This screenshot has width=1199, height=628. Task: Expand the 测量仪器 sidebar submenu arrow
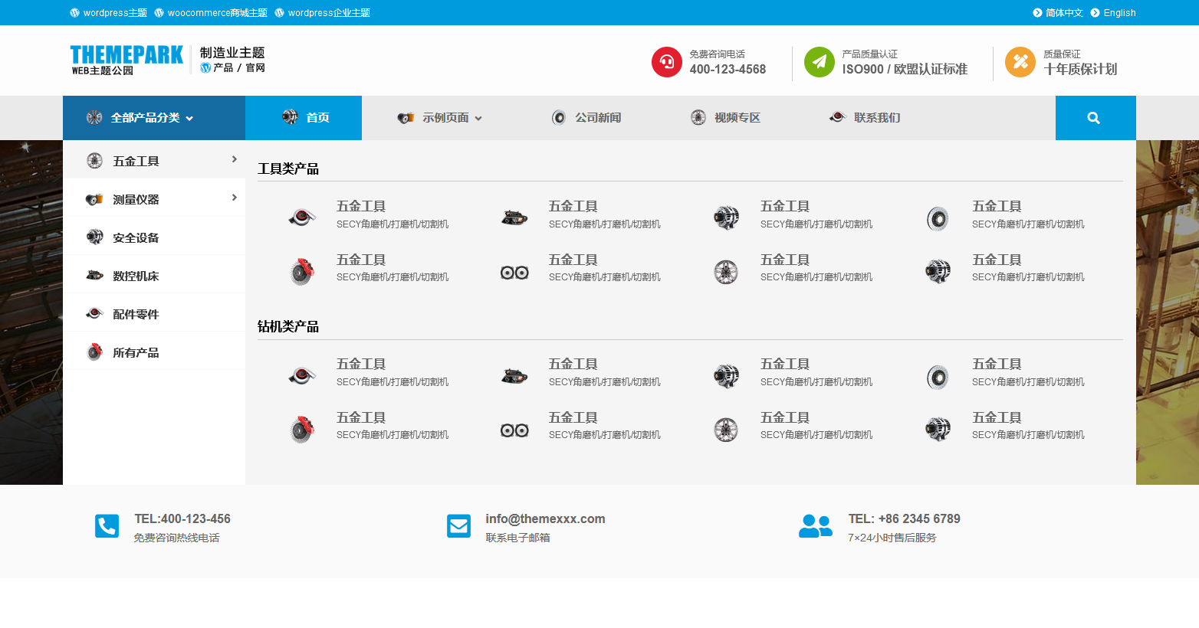tap(234, 198)
